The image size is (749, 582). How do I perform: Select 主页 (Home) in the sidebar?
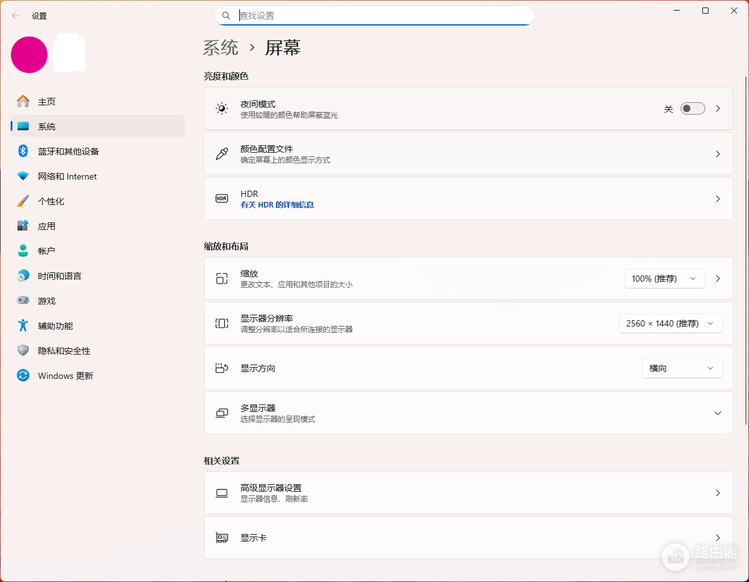point(98,101)
